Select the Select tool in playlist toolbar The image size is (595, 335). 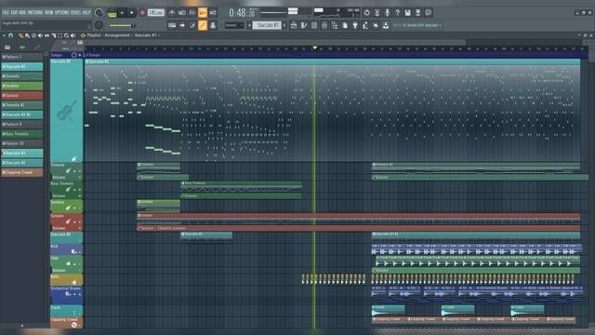click(x=59, y=35)
